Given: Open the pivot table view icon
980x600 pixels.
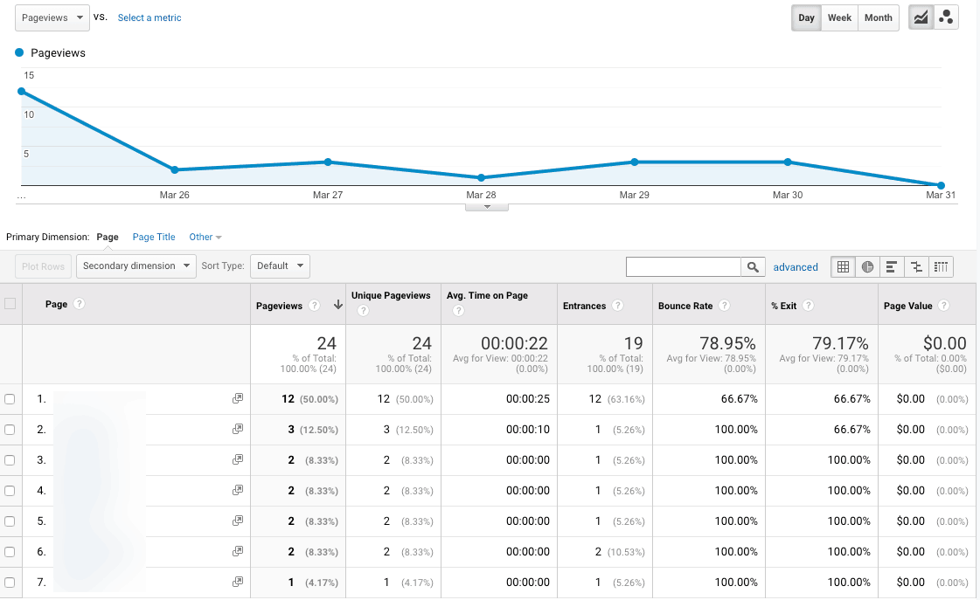Looking at the screenshot, I should 941,267.
